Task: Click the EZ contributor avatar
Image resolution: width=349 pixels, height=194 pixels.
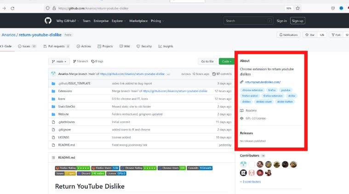Action: tap(243, 173)
